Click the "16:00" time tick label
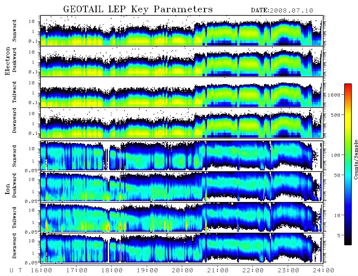The width and height of the screenshot is (358, 276). pyautogui.click(x=42, y=270)
